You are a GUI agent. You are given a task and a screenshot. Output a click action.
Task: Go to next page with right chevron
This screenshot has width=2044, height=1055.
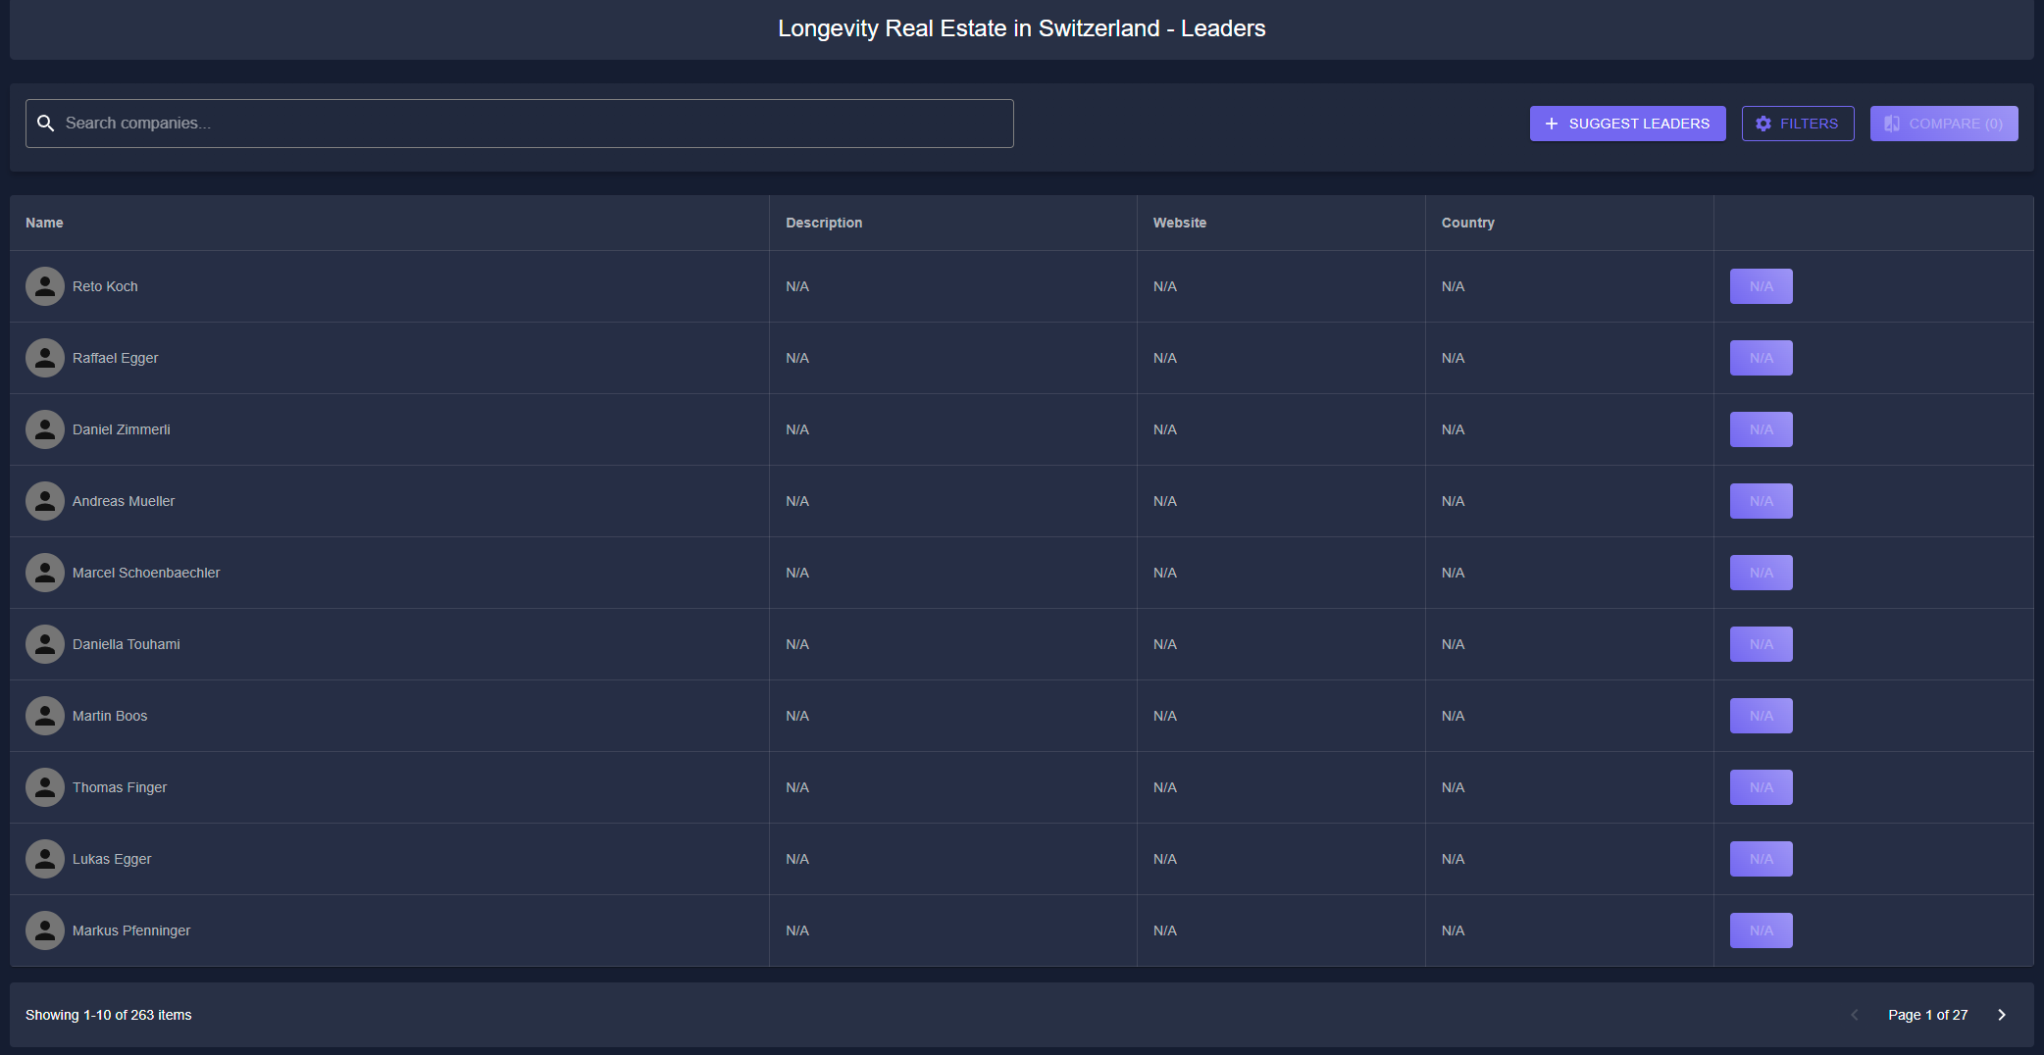tap(2002, 1015)
